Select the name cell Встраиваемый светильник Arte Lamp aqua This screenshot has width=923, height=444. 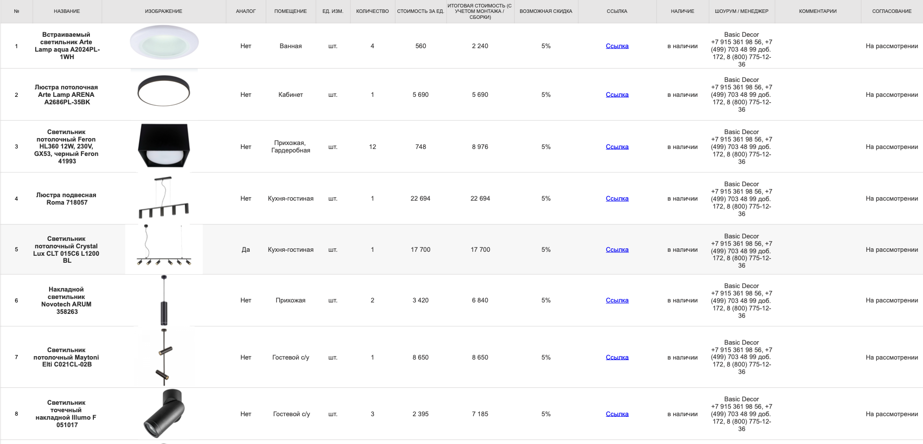[x=67, y=46]
